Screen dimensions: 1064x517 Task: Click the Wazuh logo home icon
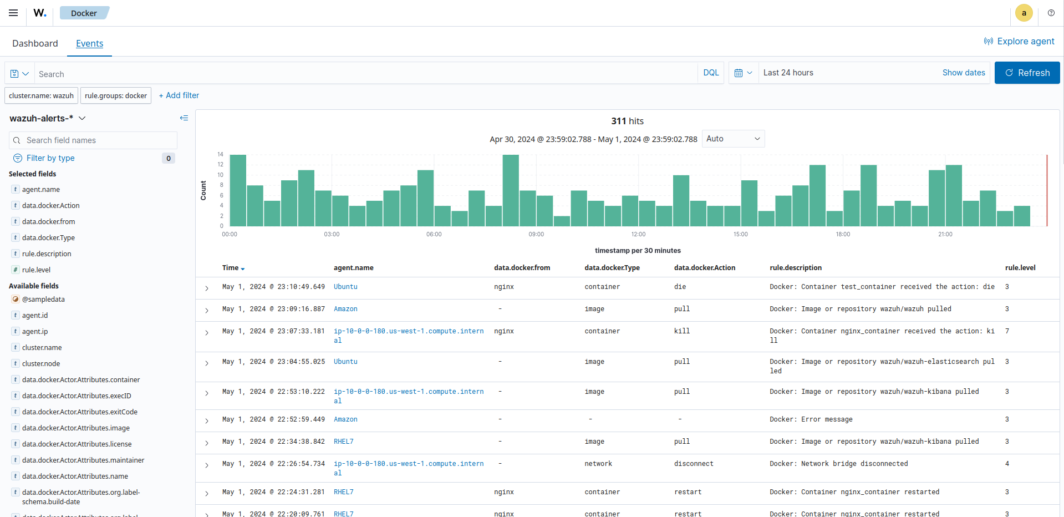pos(40,13)
